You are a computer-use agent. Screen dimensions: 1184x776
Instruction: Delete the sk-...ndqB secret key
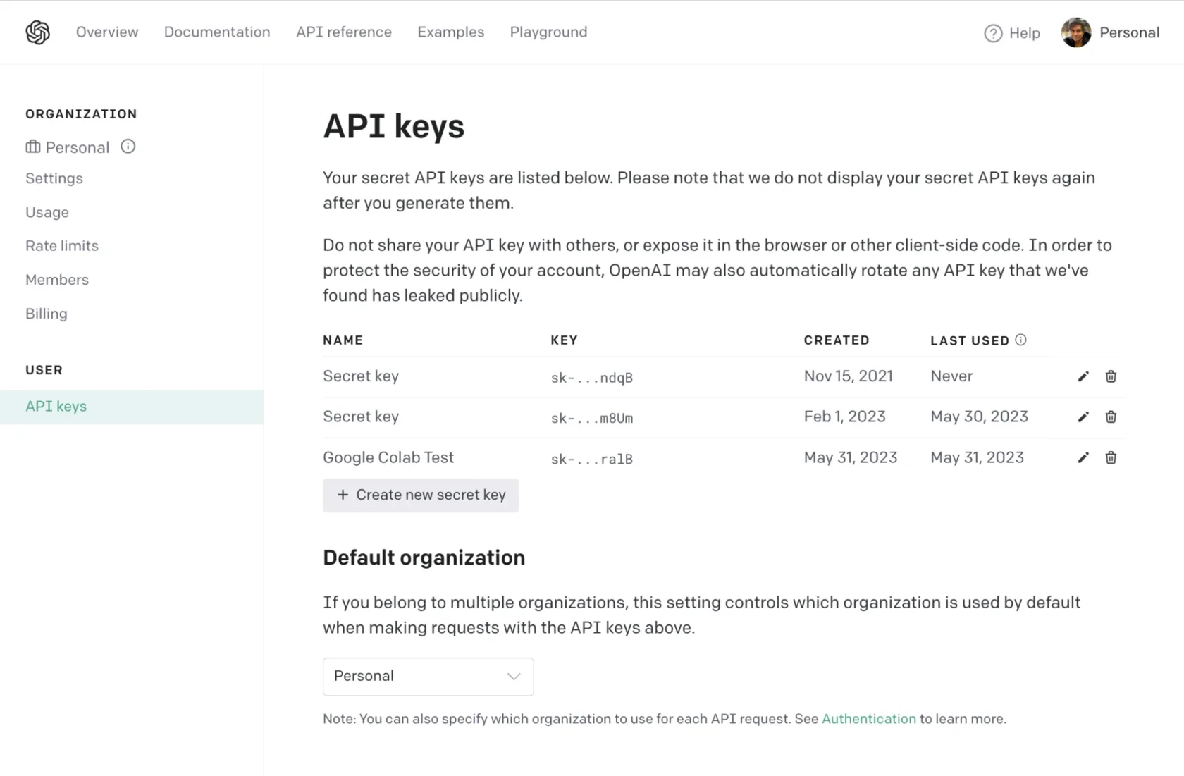tap(1111, 376)
